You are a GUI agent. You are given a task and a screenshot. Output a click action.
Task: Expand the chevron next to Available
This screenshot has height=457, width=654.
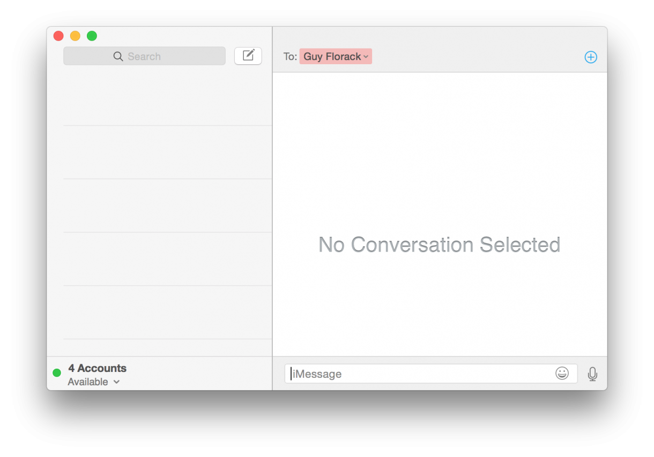pyautogui.click(x=116, y=382)
